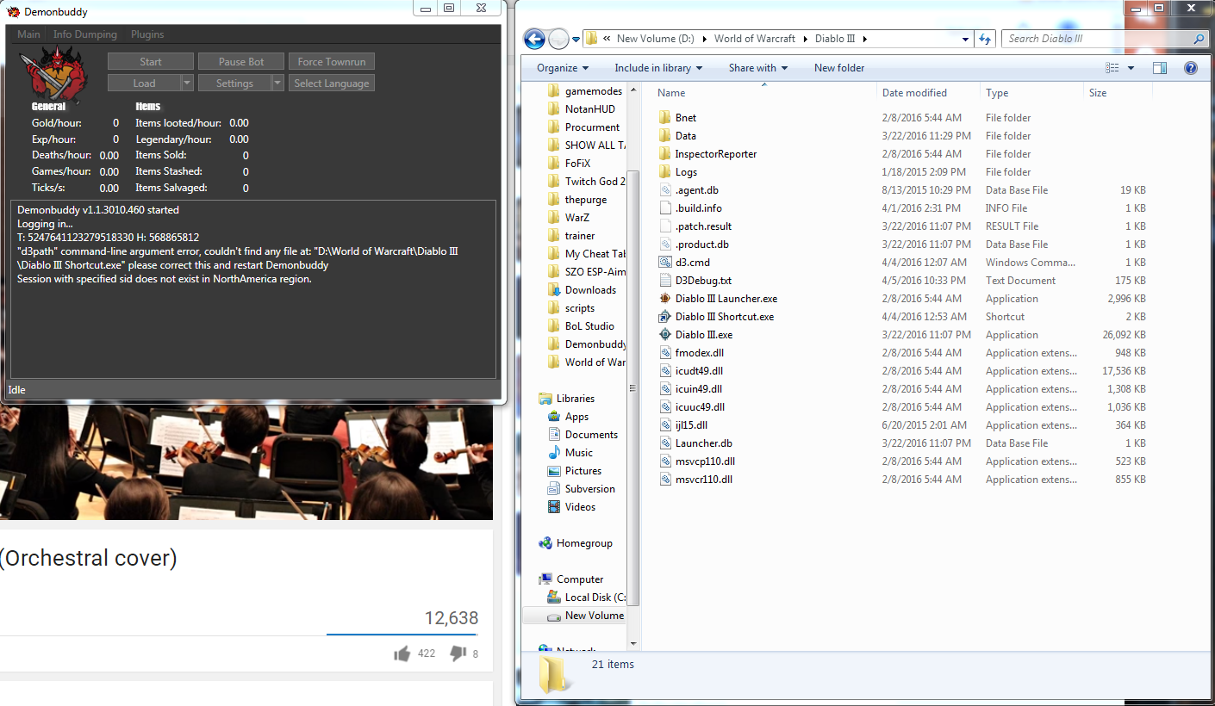This screenshot has width=1215, height=706.
Task: Click the Videos library icon
Action: coord(554,507)
